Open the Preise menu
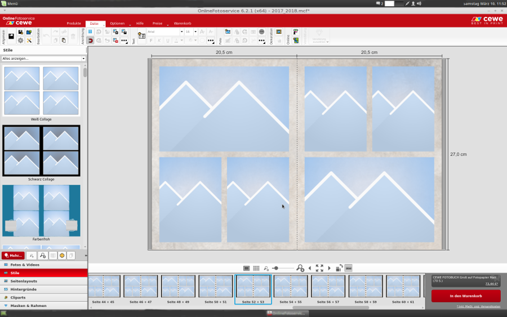Screen dimensions: 507x317 [158, 23]
